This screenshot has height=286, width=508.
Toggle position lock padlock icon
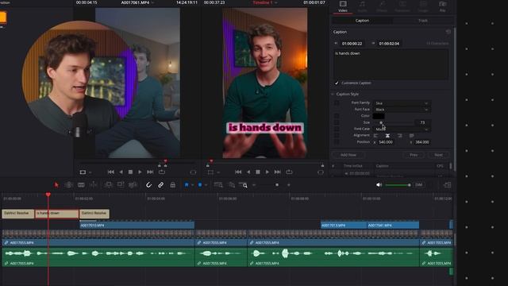(x=173, y=185)
